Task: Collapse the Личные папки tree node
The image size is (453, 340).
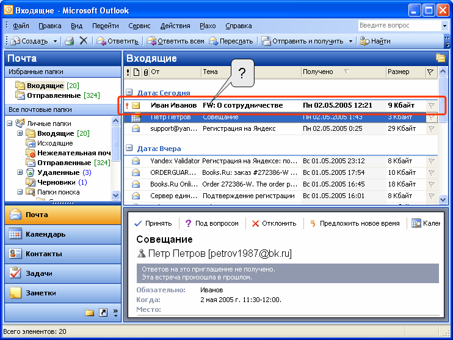Action: point(10,124)
